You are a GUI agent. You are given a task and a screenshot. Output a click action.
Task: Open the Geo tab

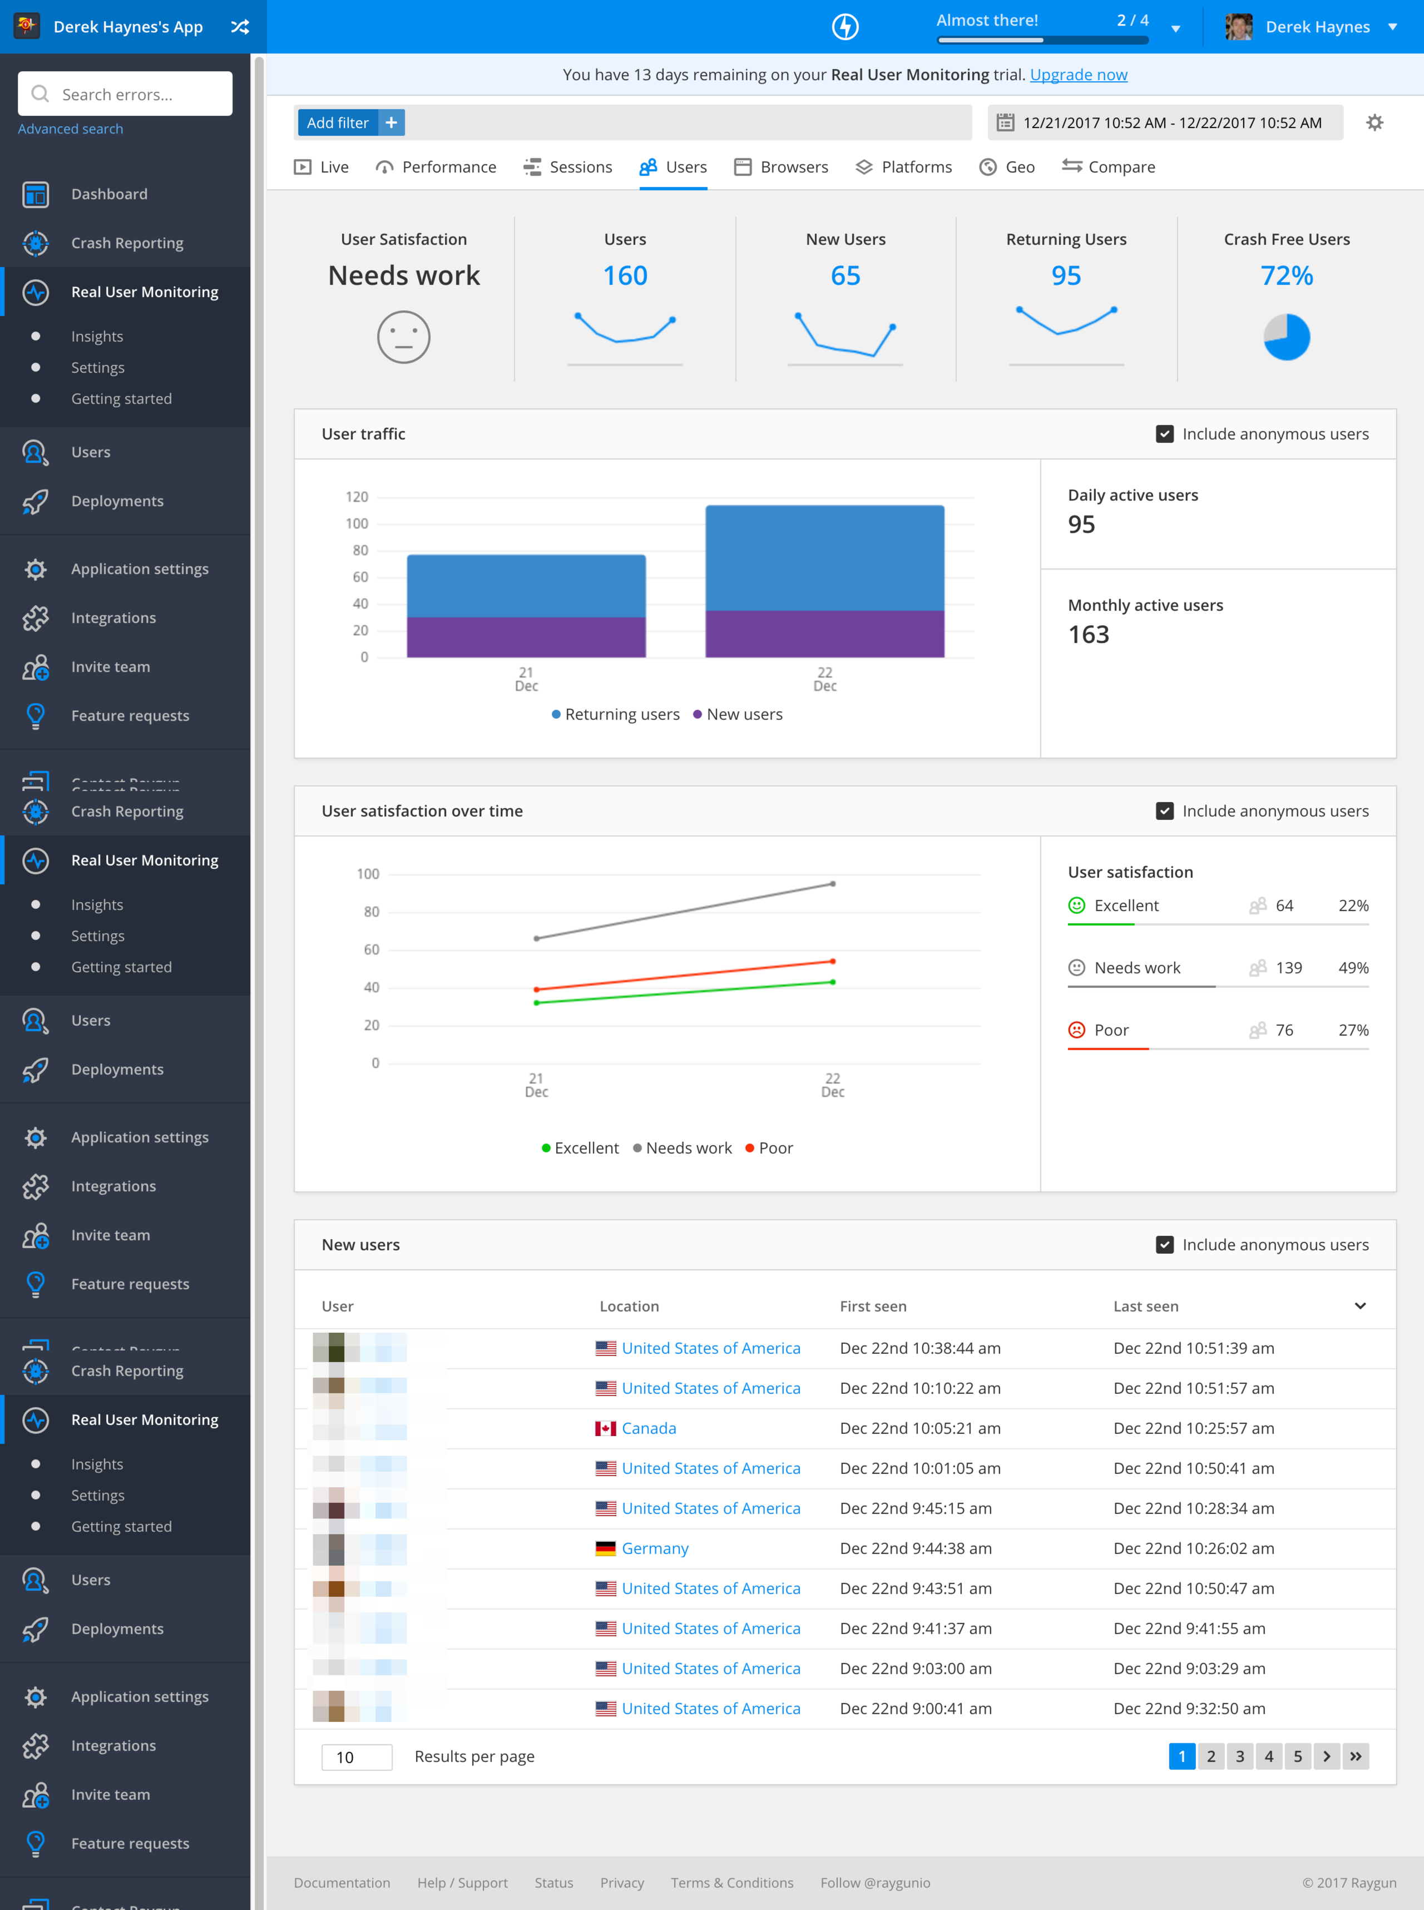pos(1007,167)
